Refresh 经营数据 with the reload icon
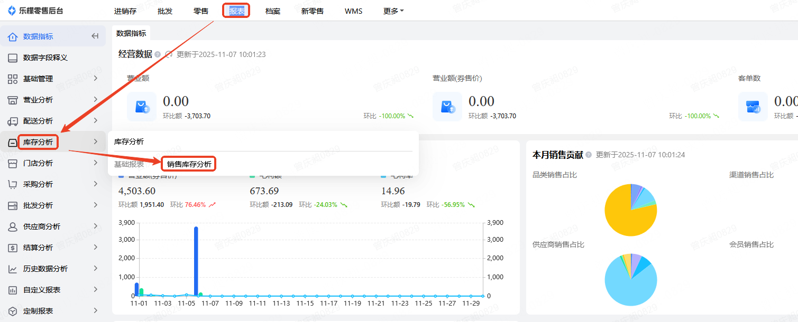Screen dimensions: 798x322 [169, 54]
